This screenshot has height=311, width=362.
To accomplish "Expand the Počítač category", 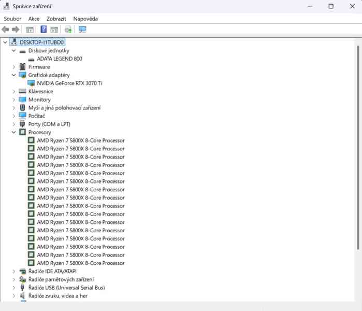I will point(14,116).
